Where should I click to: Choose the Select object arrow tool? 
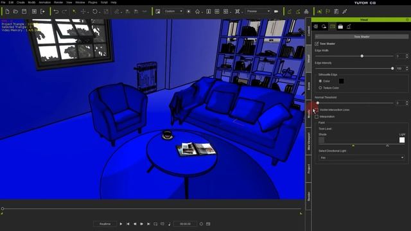pos(74,12)
